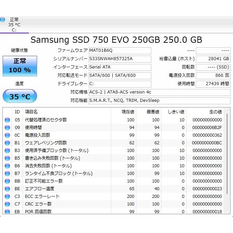Select the エアフロー温度 row
The width and height of the screenshot is (233, 233).
pyautogui.click(x=114, y=189)
